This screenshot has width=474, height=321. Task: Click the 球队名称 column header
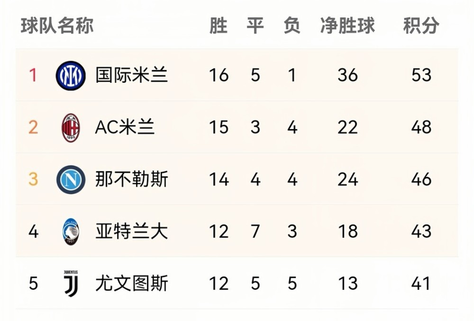pyautogui.click(x=57, y=26)
